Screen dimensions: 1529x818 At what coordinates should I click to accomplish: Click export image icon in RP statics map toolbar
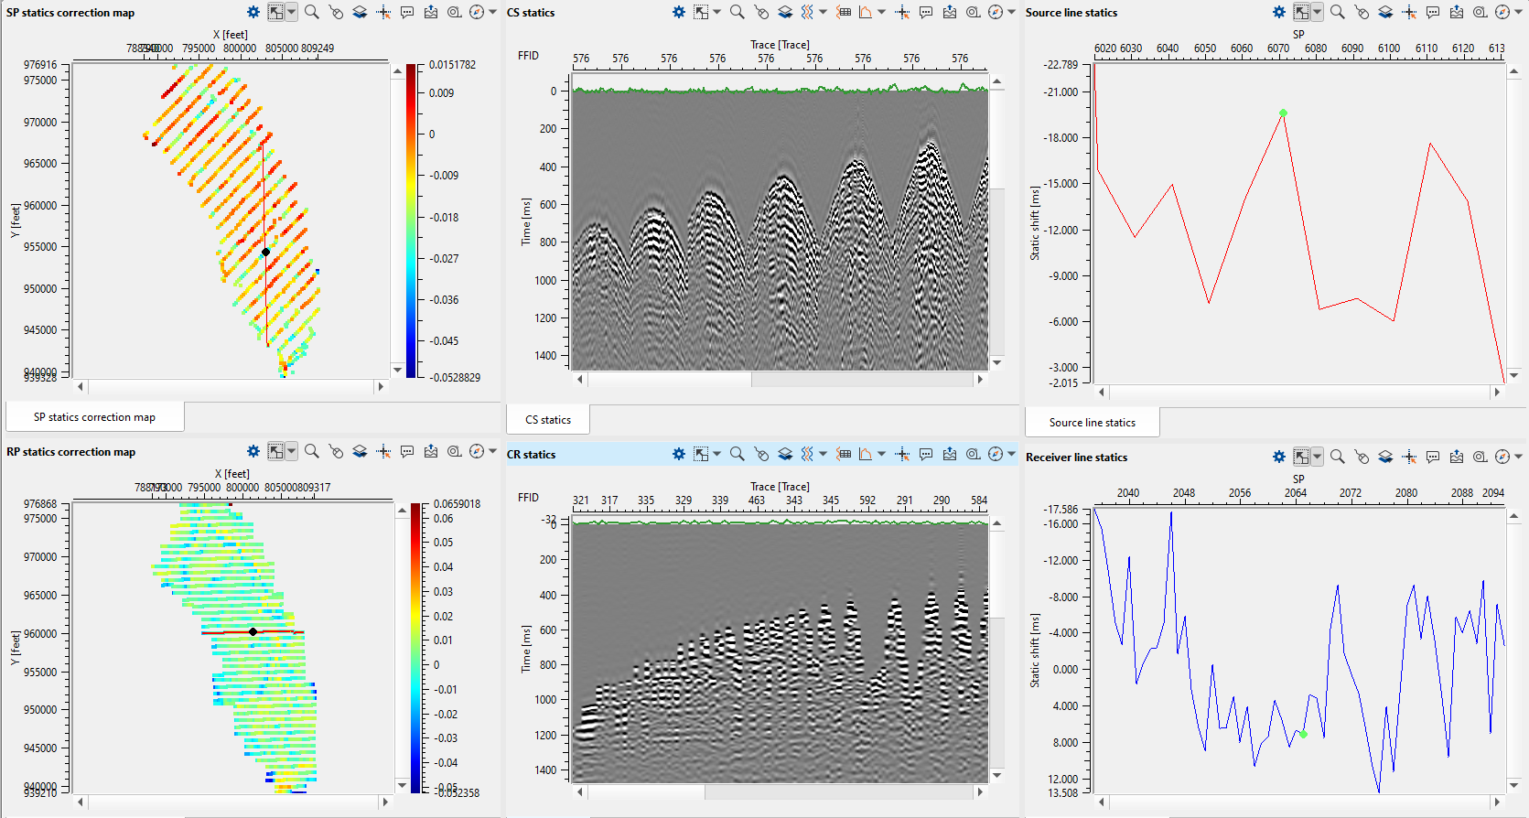pos(431,452)
